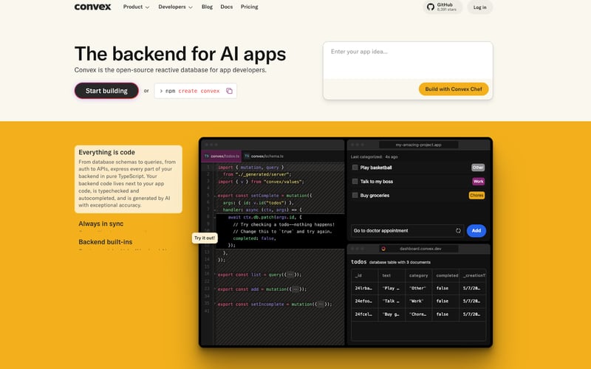Click the todos table heading
Viewport: 591px width, 369px height.
coord(358,262)
